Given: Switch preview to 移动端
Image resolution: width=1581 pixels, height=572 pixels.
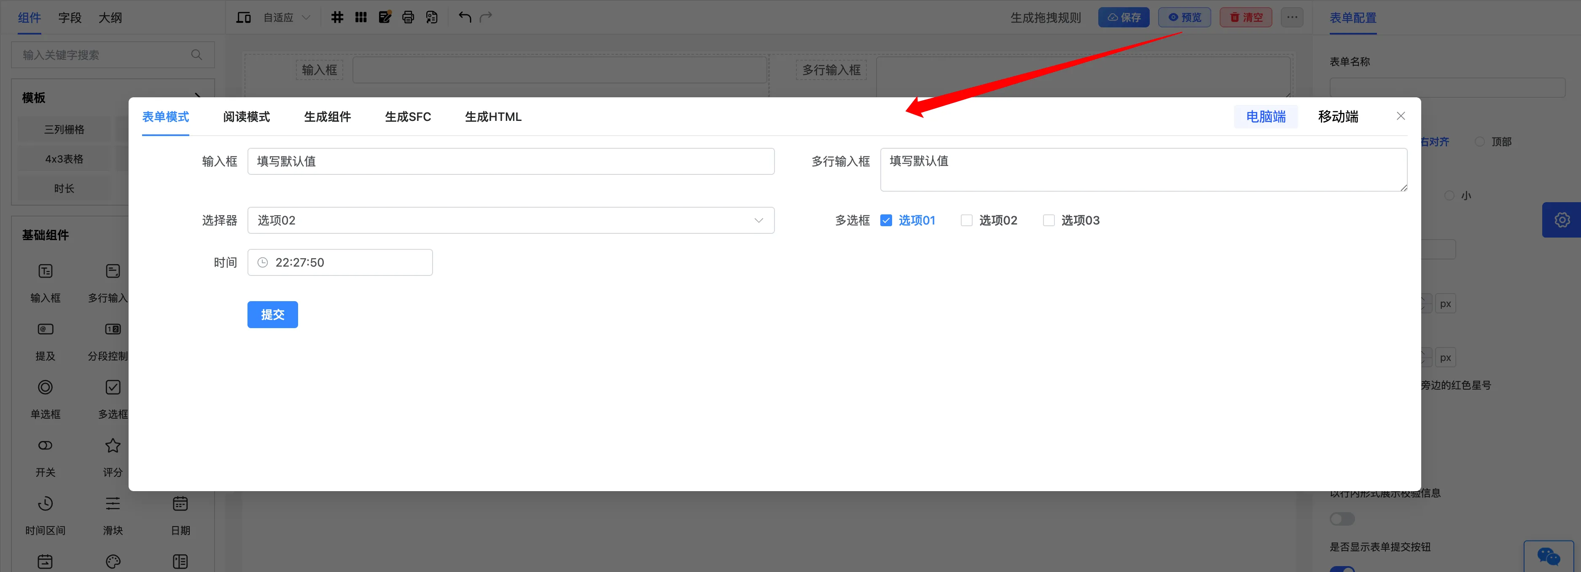Looking at the screenshot, I should pos(1338,117).
